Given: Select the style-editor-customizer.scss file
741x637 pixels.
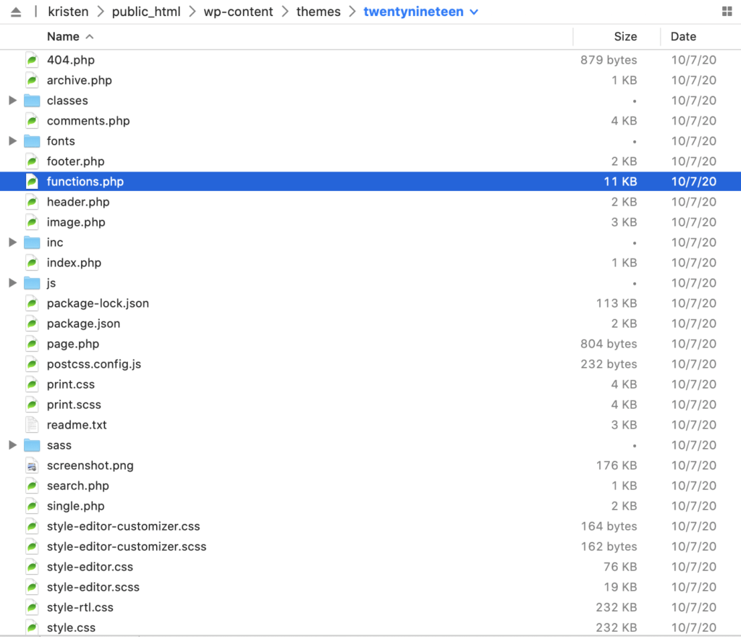Looking at the screenshot, I should click(x=127, y=547).
